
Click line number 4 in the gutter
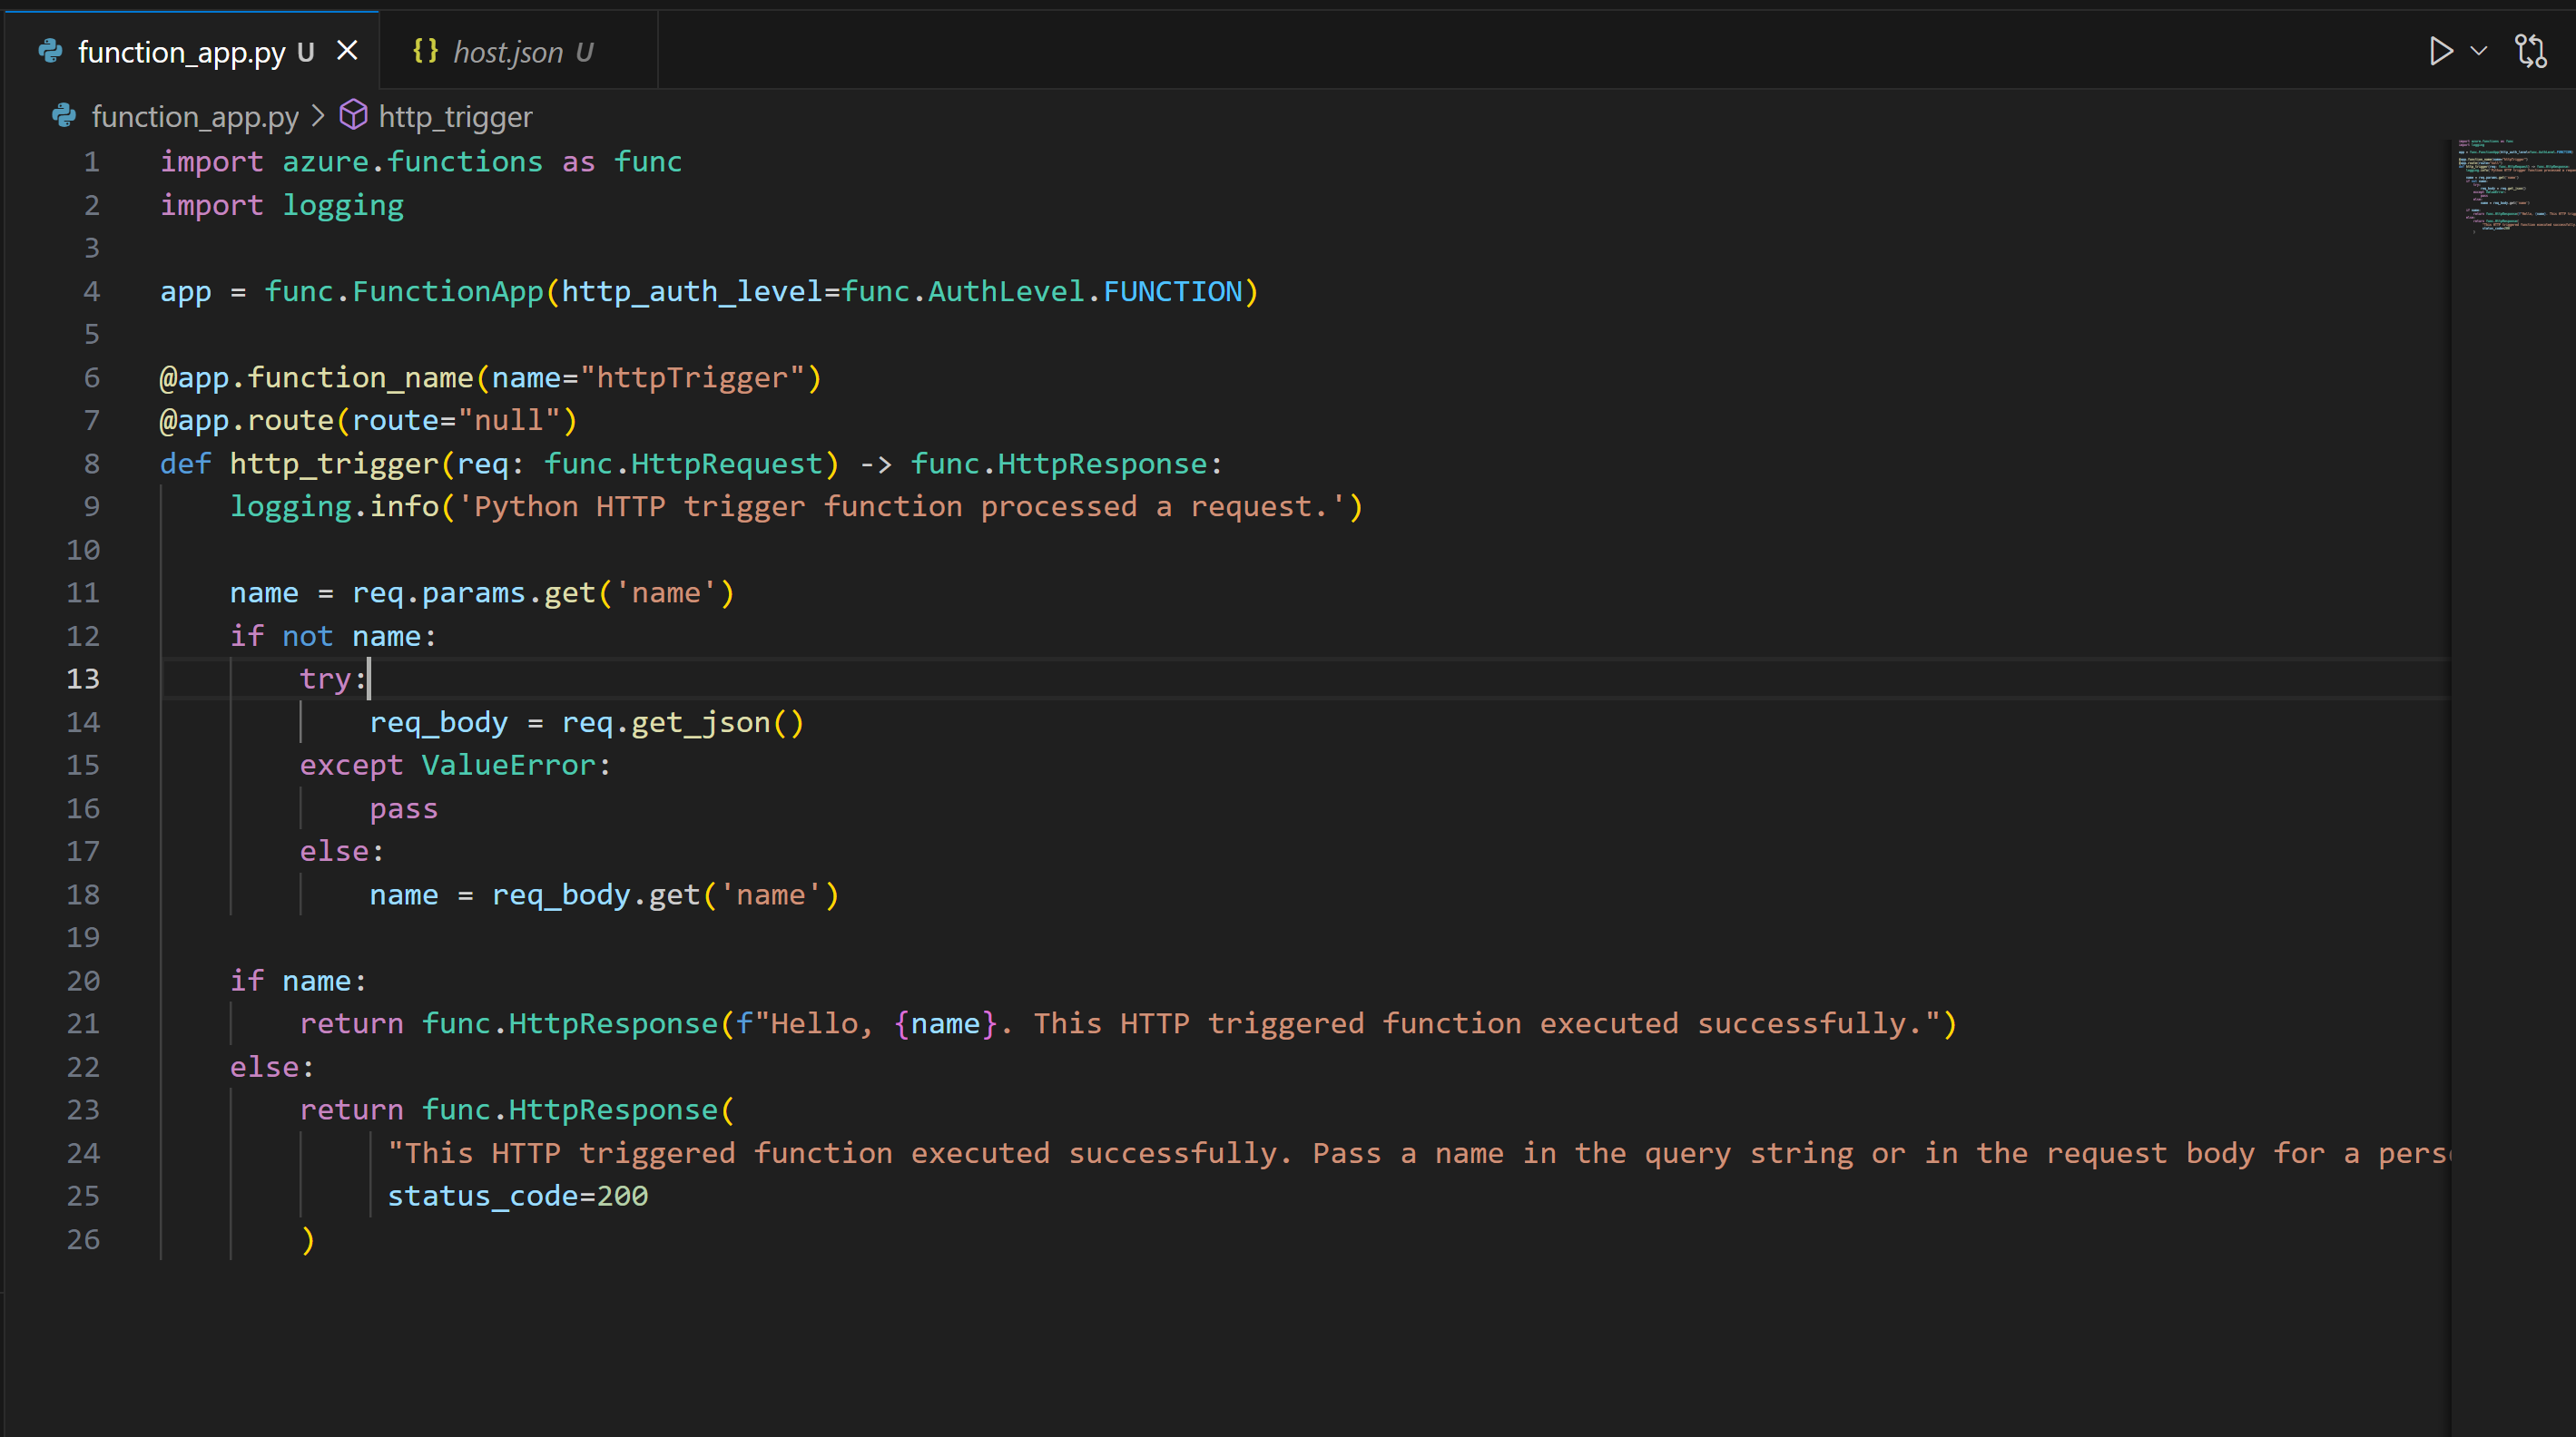point(91,292)
